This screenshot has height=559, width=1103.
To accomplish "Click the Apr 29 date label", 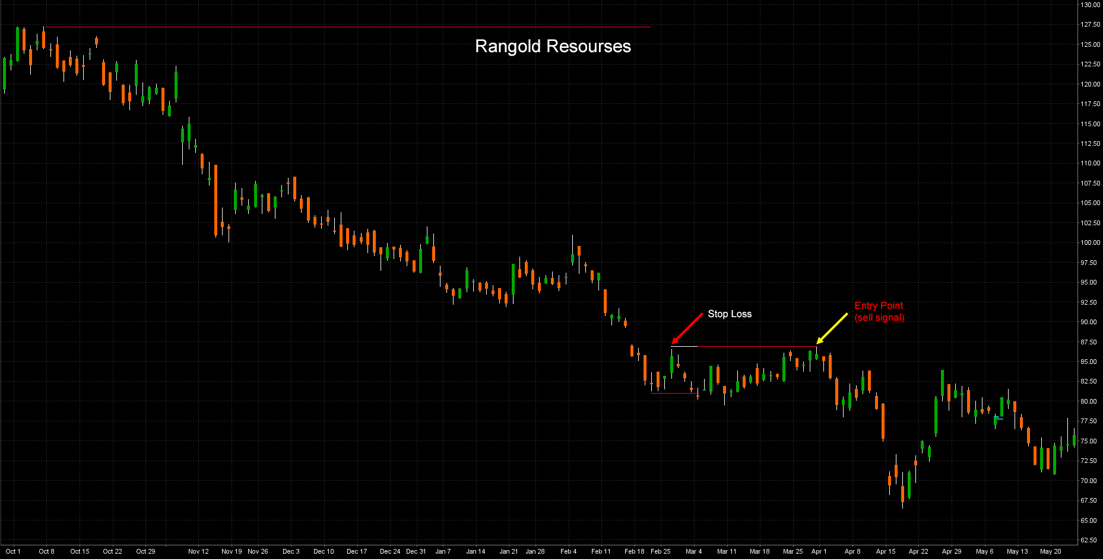I will pos(951,551).
